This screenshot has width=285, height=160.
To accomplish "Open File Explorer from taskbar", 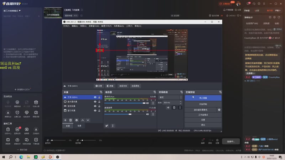I will (28, 157).
